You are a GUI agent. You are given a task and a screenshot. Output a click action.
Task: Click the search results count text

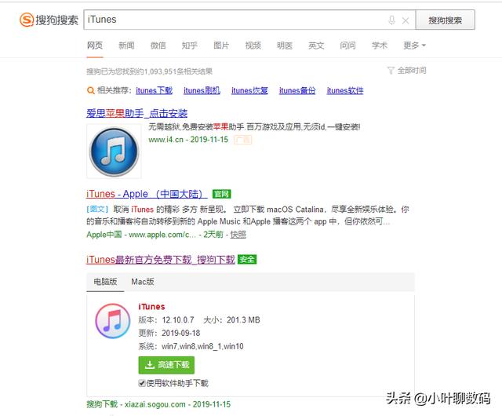point(149,71)
